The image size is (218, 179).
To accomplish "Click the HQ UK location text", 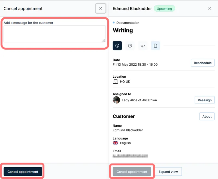I will [125, 81].
